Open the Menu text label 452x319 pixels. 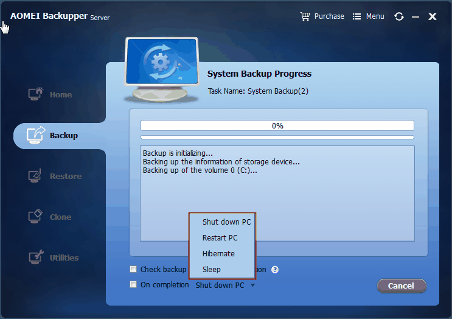tap(375, 16)
